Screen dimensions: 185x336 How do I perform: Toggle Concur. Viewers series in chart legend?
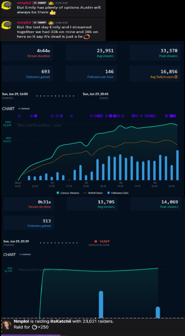click(x=68, y=193)
